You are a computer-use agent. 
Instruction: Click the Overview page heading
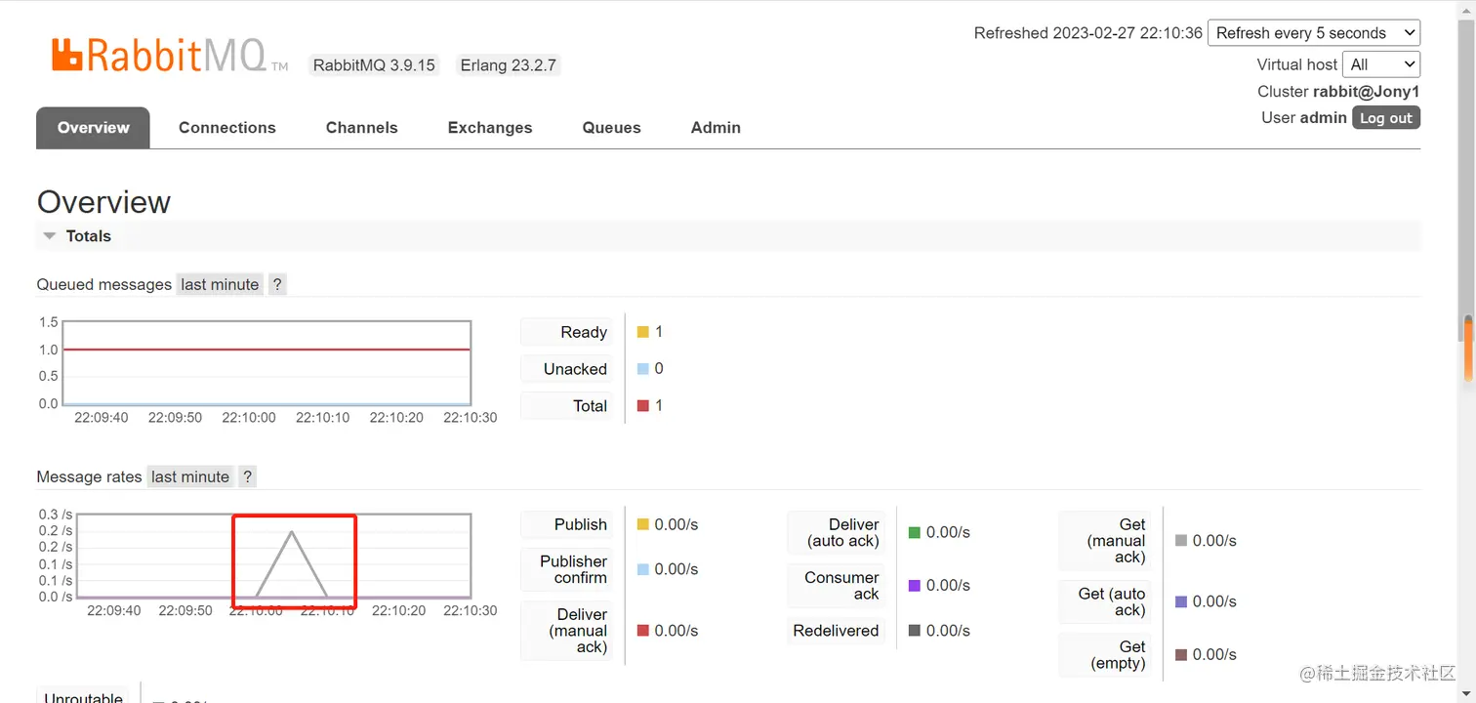(x=103, y=202)
